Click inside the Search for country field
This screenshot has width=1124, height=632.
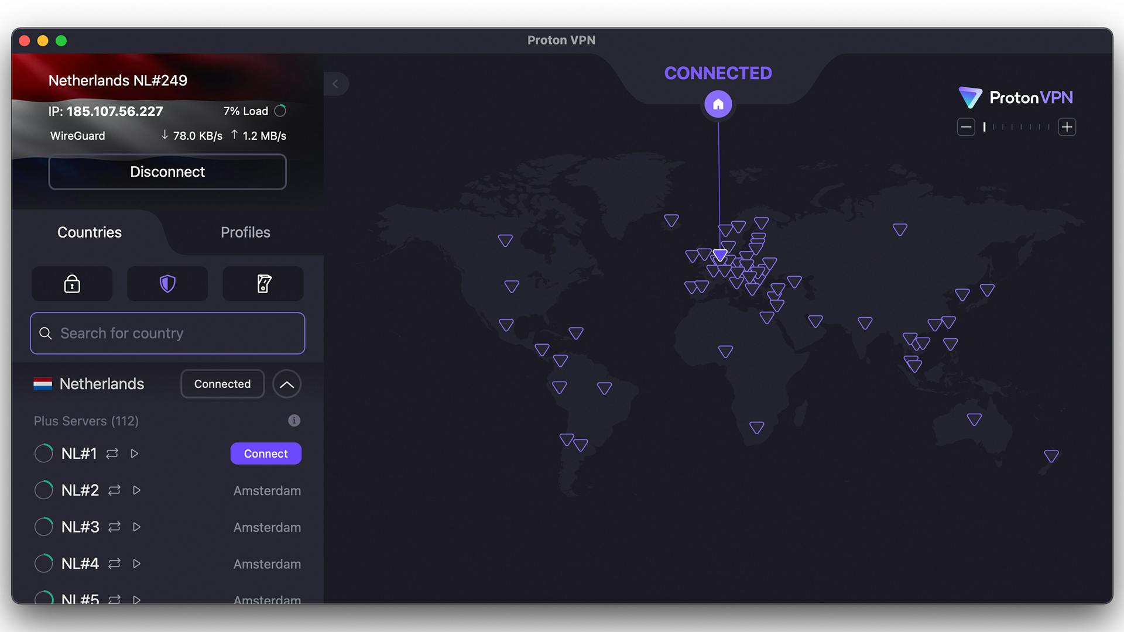coord(167,333)
